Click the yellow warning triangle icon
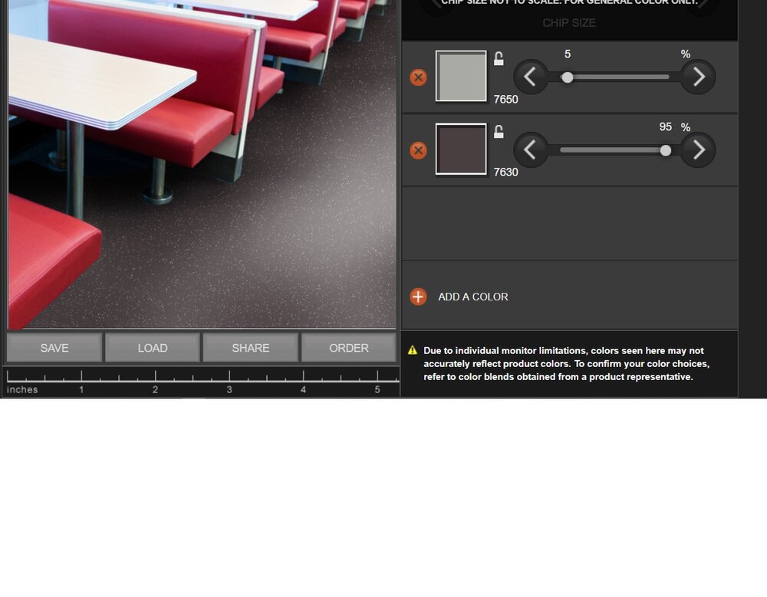Image resolution: width=767 pixels, height=597 pixels. pos(413,350)
